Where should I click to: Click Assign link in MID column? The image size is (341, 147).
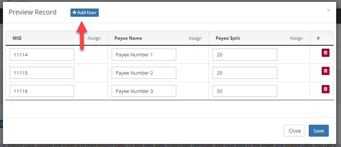pos(94,38)
